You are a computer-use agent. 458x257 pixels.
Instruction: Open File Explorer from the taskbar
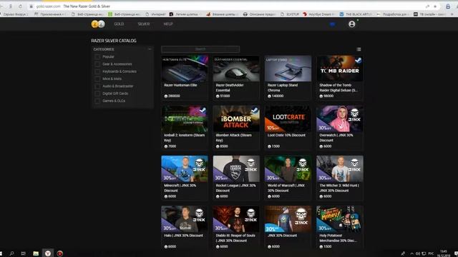click(36, 253)
